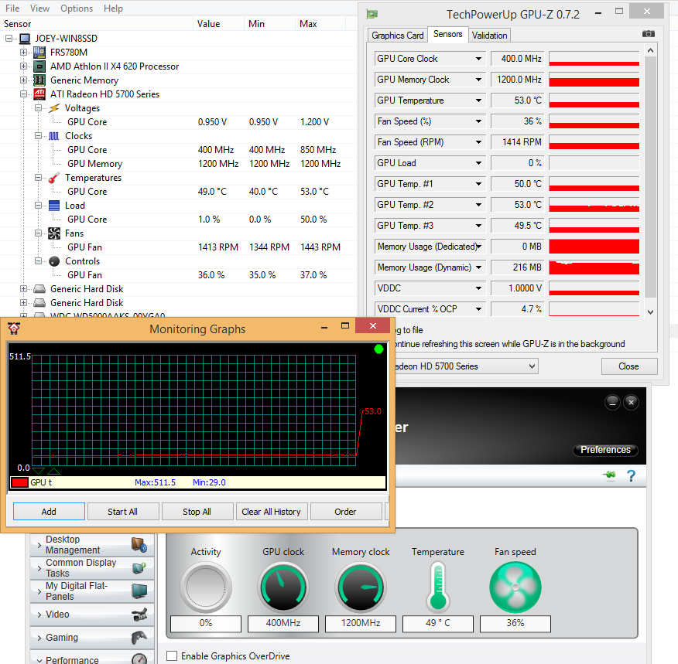The height and width of the screenshot is (664, 678).
Task: Click the FRS780M motherboard icon
Action: click(39, 53)
